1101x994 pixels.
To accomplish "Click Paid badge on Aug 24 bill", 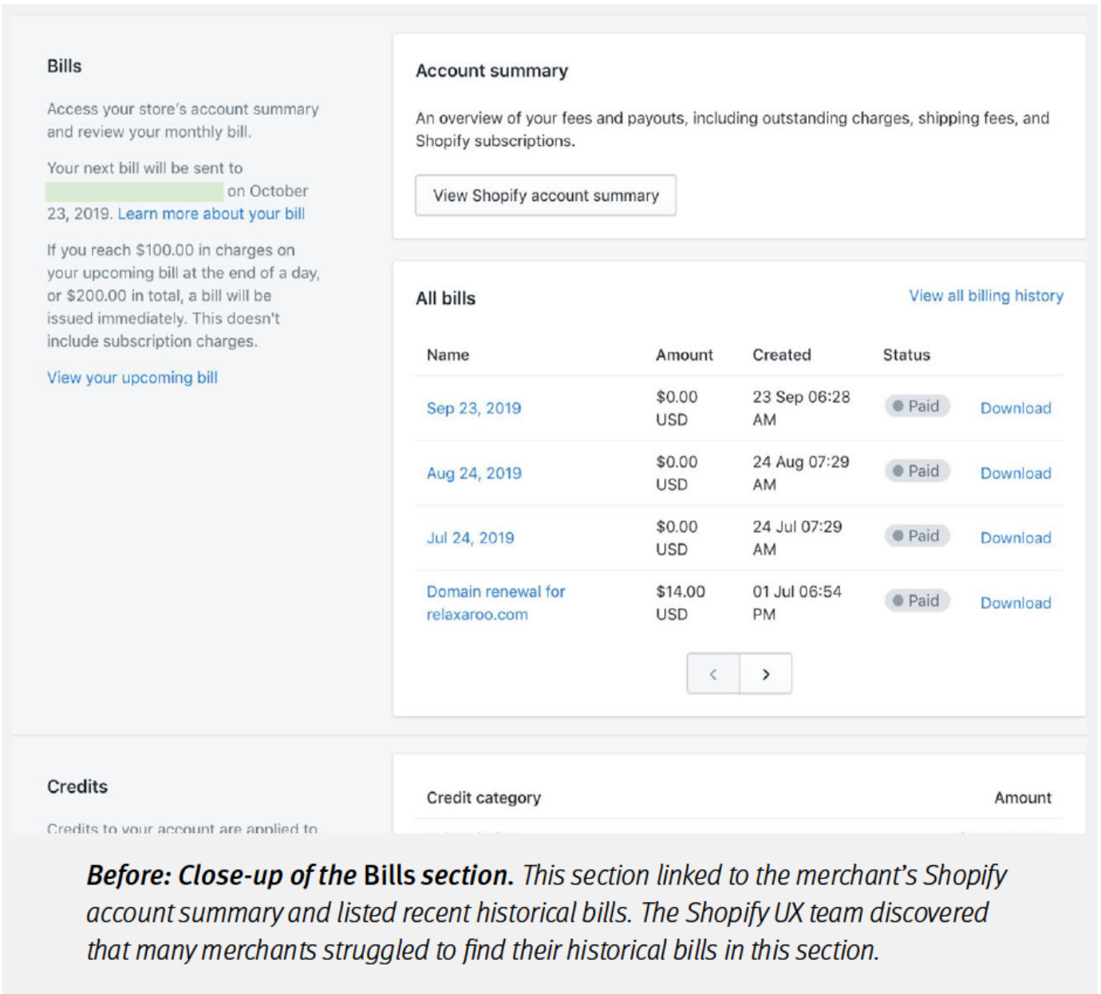I will pos(917,471).
